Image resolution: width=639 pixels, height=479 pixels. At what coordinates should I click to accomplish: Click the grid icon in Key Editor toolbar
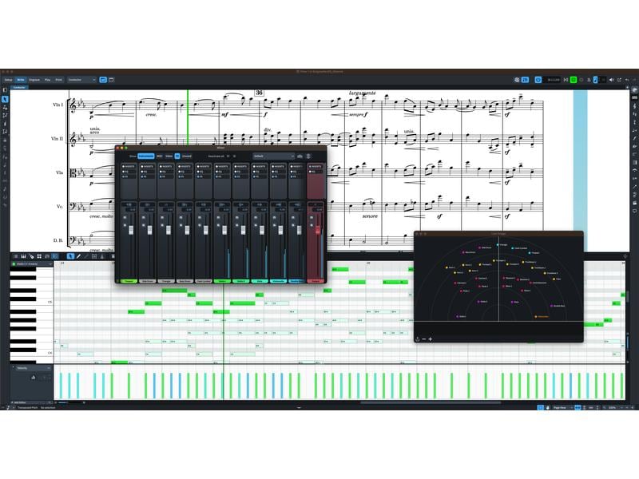[x=39, y=256]
